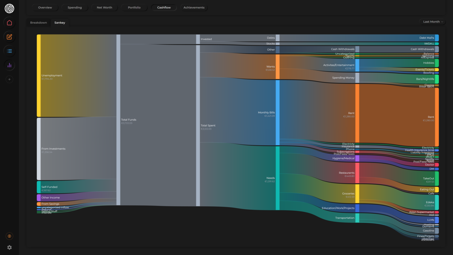Screen dimensions: 453x255
Task: Open the Achievements tab
Action: click(194, 8)
